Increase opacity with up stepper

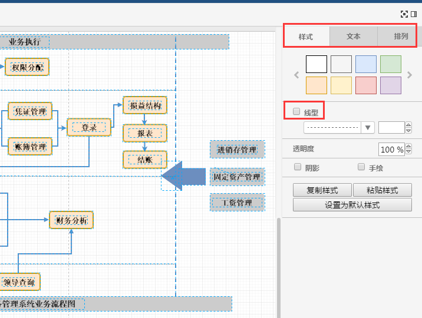pyautogui.click(x=408, y=147)
